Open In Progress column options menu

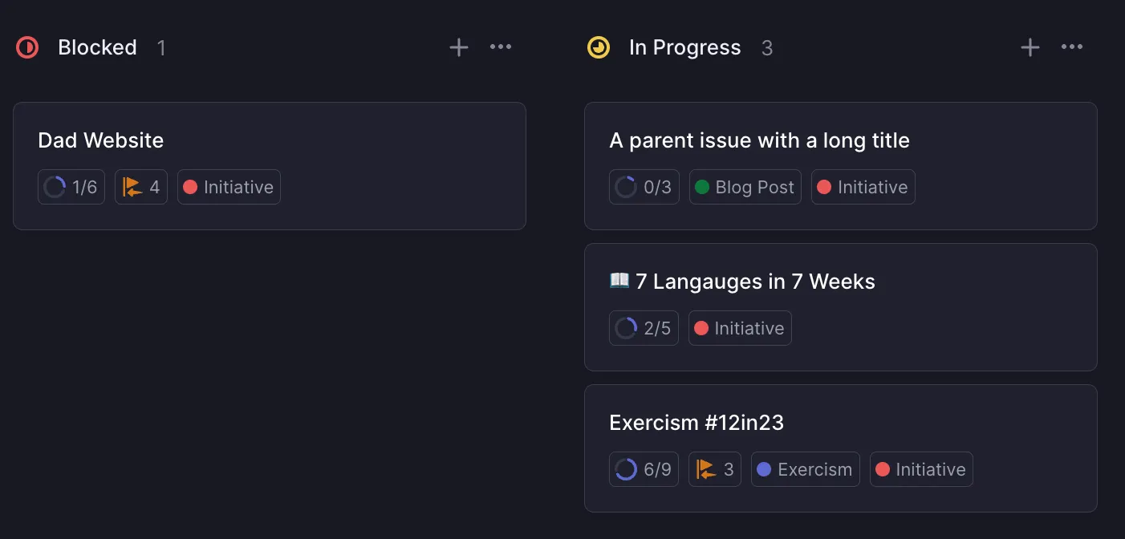tap(1072, 47)
